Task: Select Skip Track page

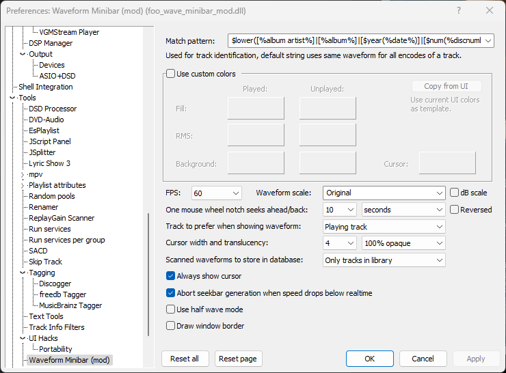Action: point(45,262)
